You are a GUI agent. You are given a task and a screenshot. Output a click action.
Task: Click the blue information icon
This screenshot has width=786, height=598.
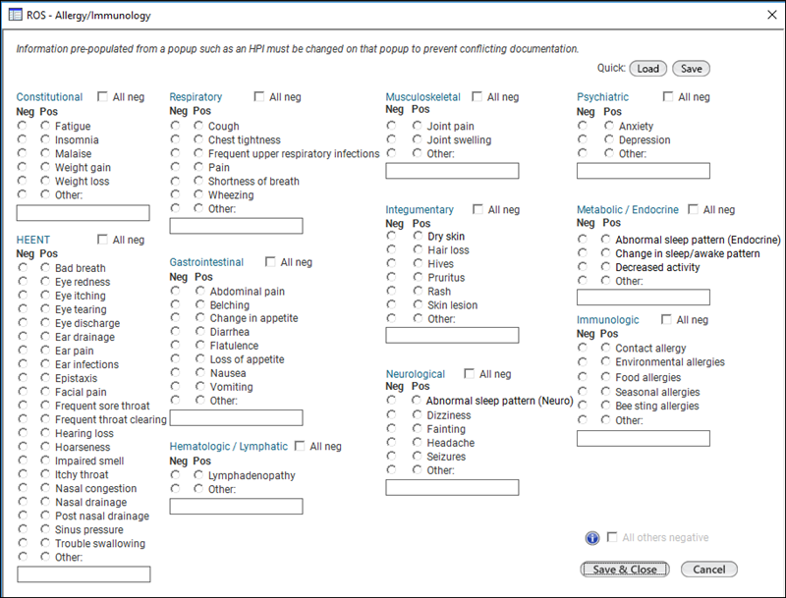click(x=592, y=538)
